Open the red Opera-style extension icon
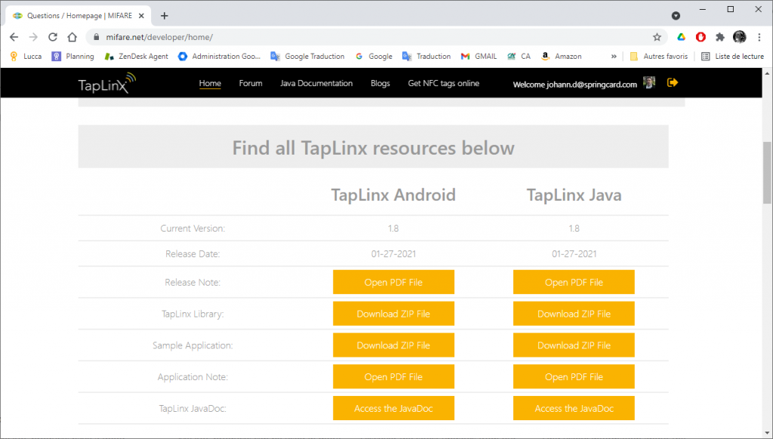The image size is (773, 439). [x=701, y=37]
